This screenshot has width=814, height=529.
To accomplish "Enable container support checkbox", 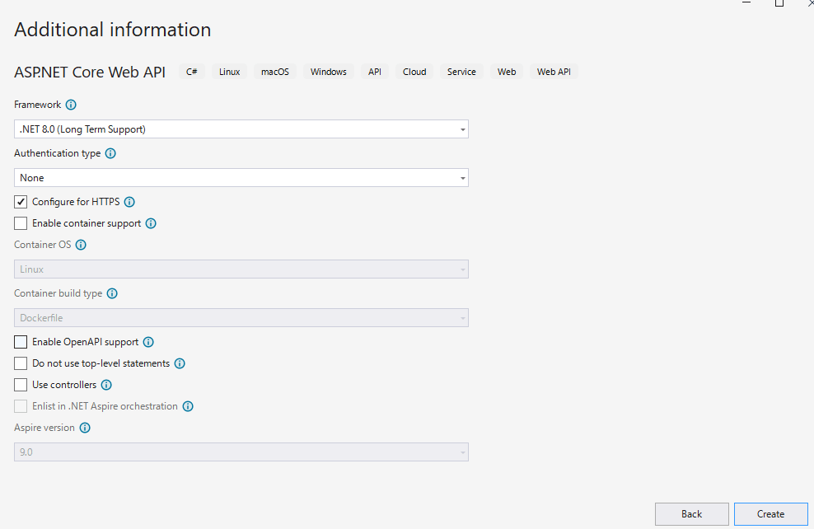I will click(x=21, y=223).
